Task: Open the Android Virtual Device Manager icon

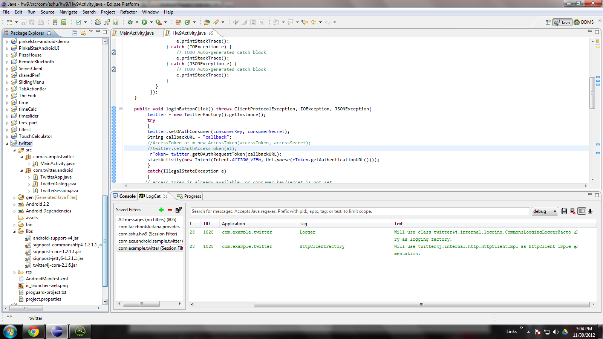Action: coord(64,22)
